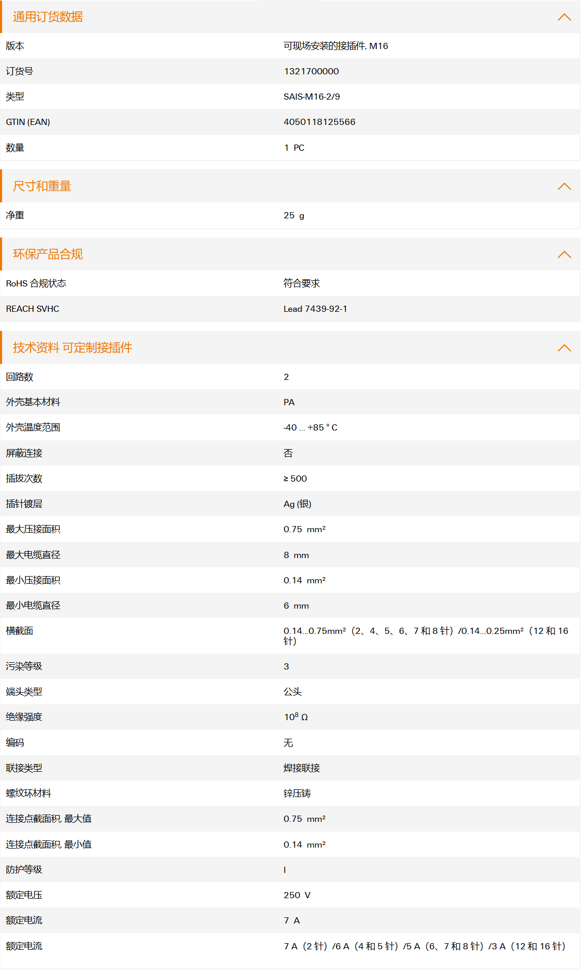Click the 外壳基本材料 value PA
Image resolution: width=581 pixels, height=971 pixels.
coord(289,402)
